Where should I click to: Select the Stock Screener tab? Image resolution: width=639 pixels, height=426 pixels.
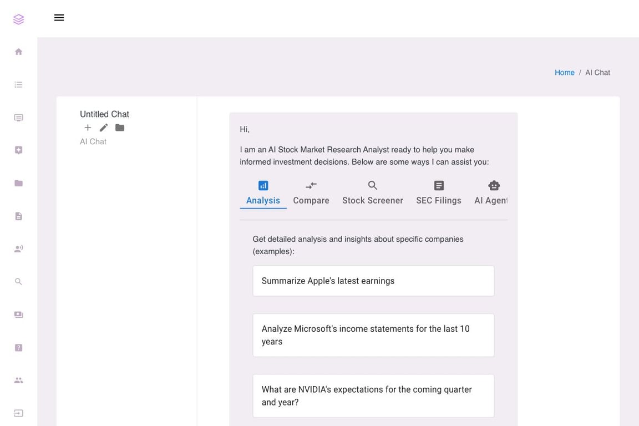point(372,192)
